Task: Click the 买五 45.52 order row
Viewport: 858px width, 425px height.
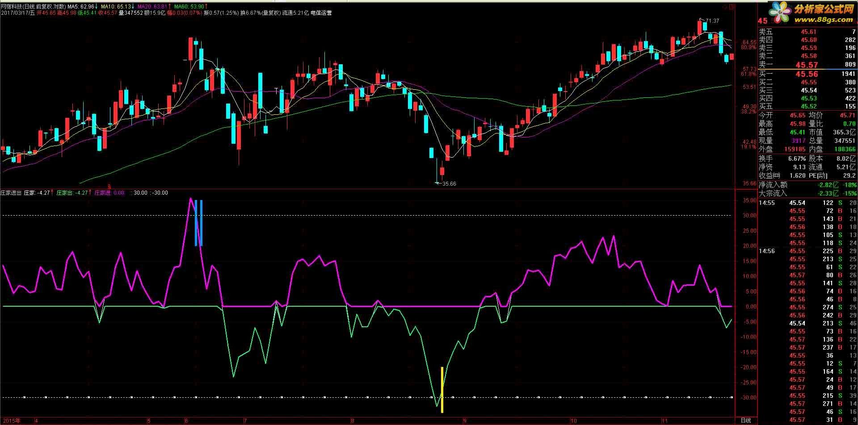Action: [x=807, y=106]
